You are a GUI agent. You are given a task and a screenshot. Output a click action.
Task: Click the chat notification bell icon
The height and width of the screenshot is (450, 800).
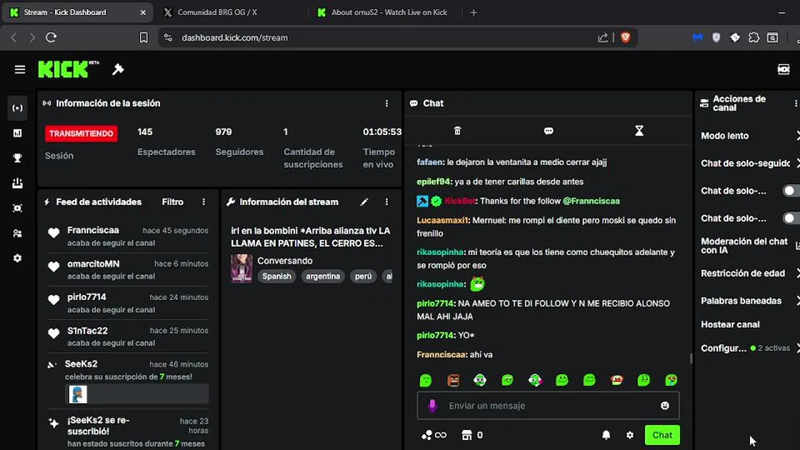[606, 435]
